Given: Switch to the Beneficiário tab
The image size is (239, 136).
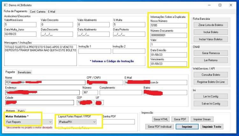Looking at the screenshot, I should [x=25, y=72].
